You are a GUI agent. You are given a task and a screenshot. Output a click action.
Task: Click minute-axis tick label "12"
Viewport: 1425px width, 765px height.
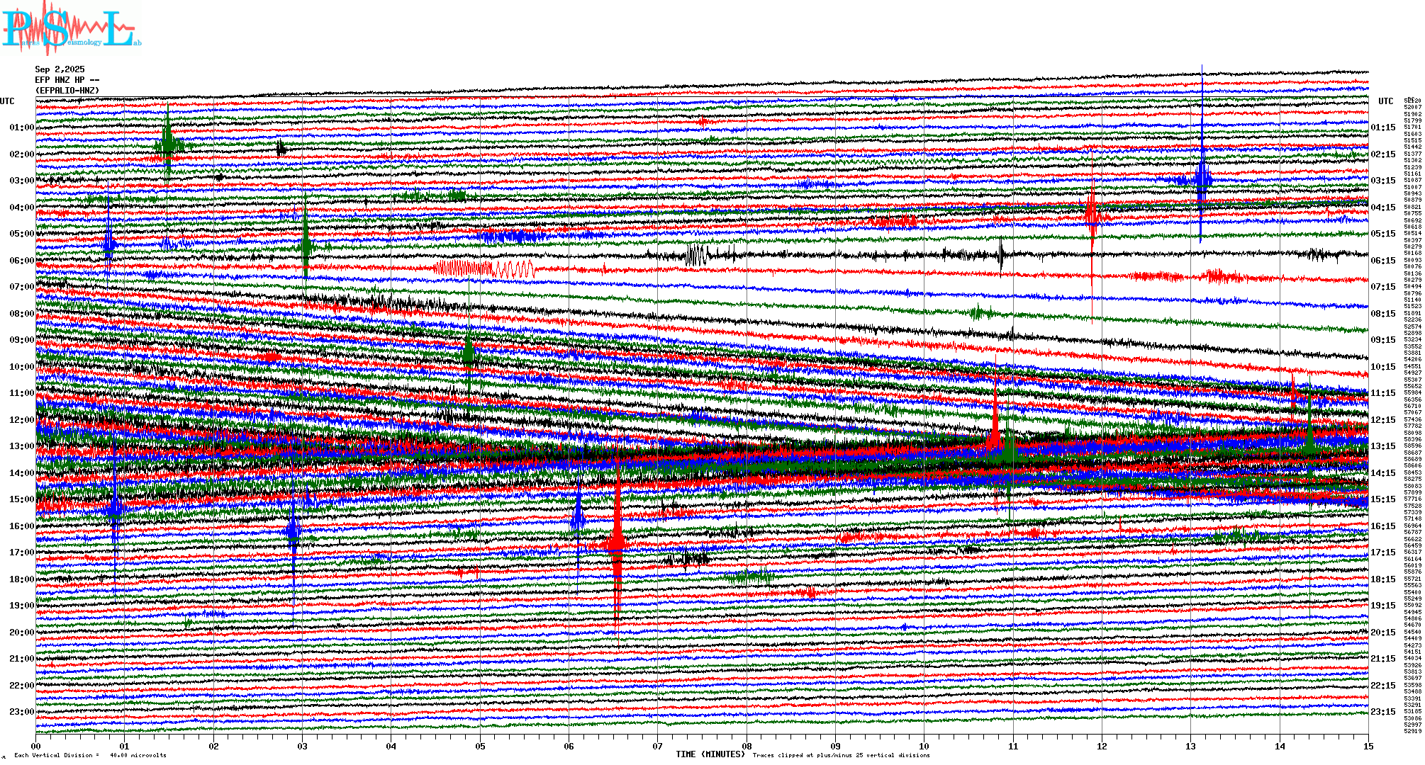1102,746
